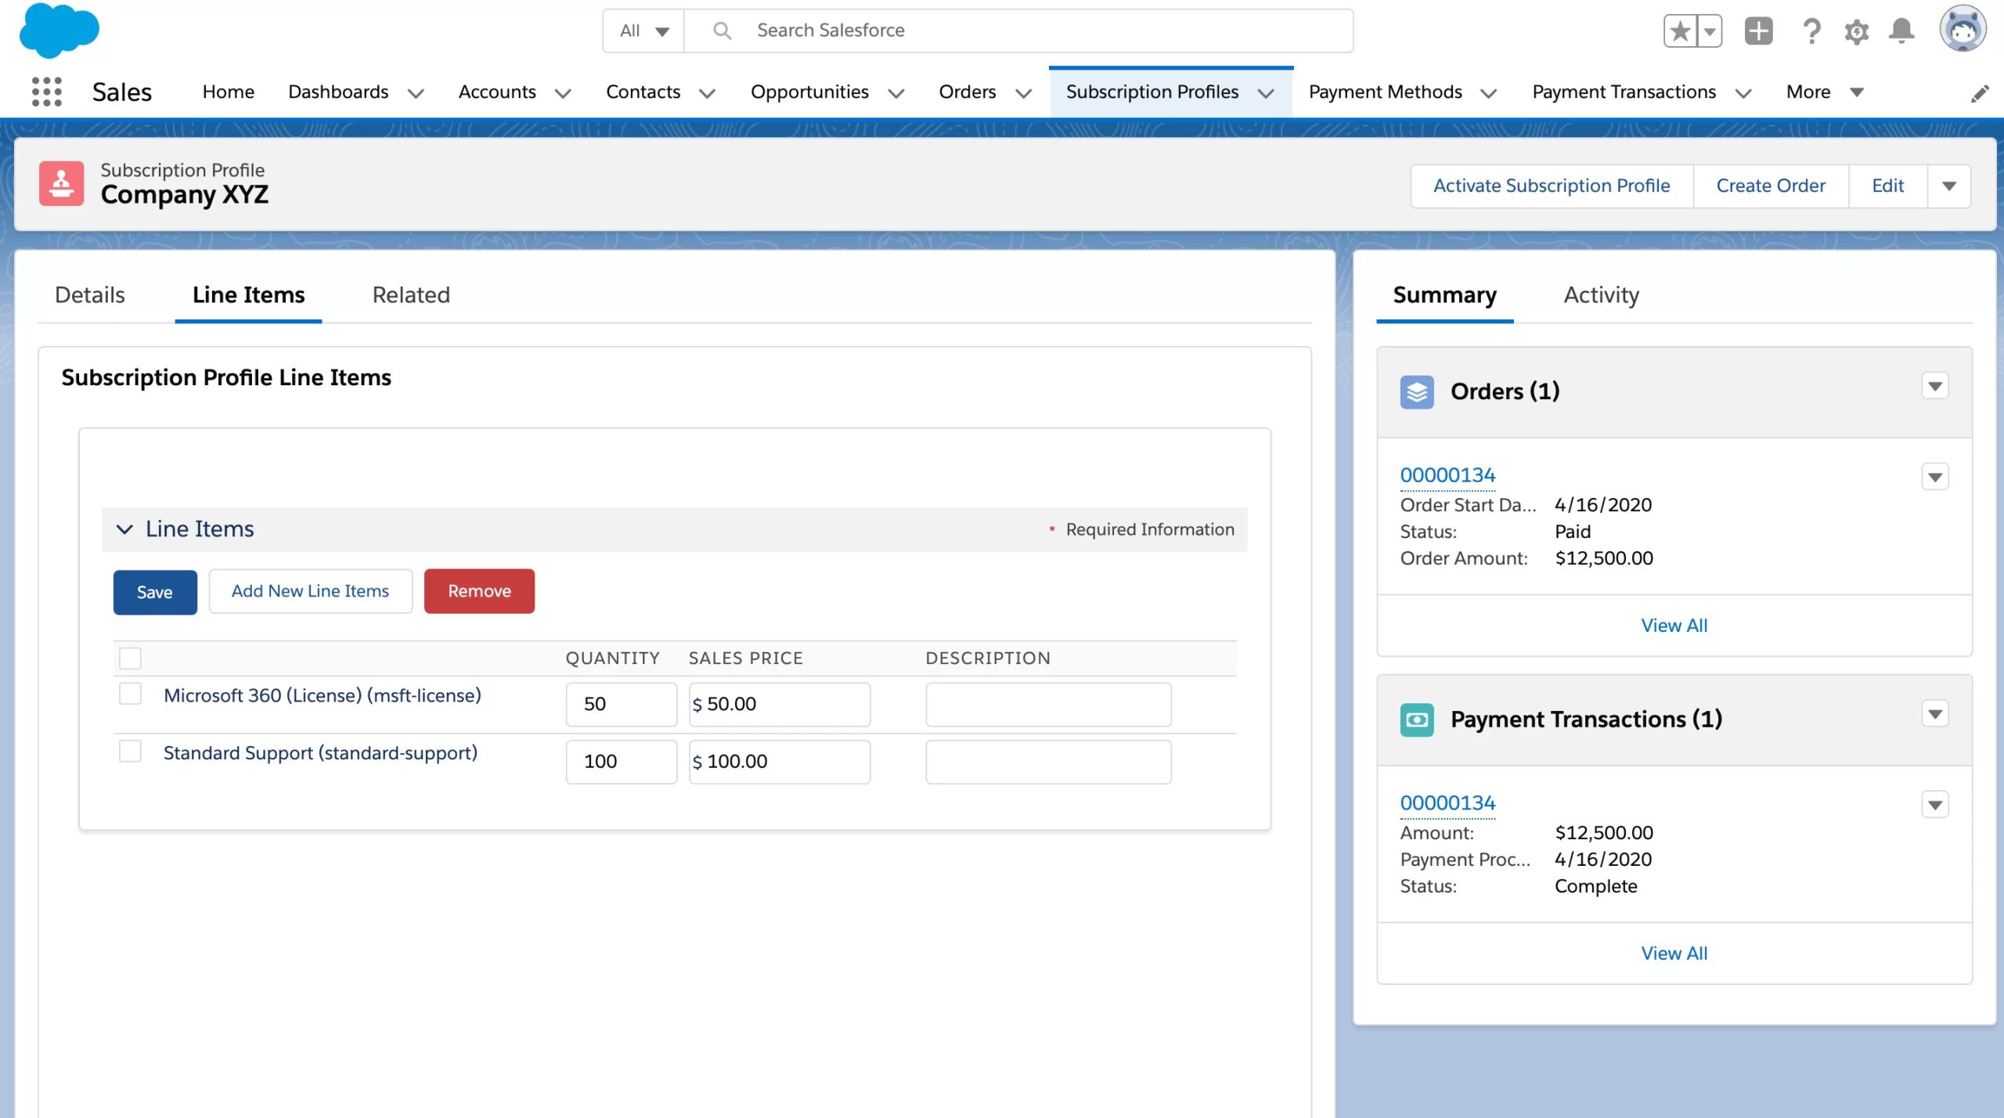The height and width of the screenshot is (1118, 2004).
Task: Click the setup gear icon
Action: coord(1857,31)
